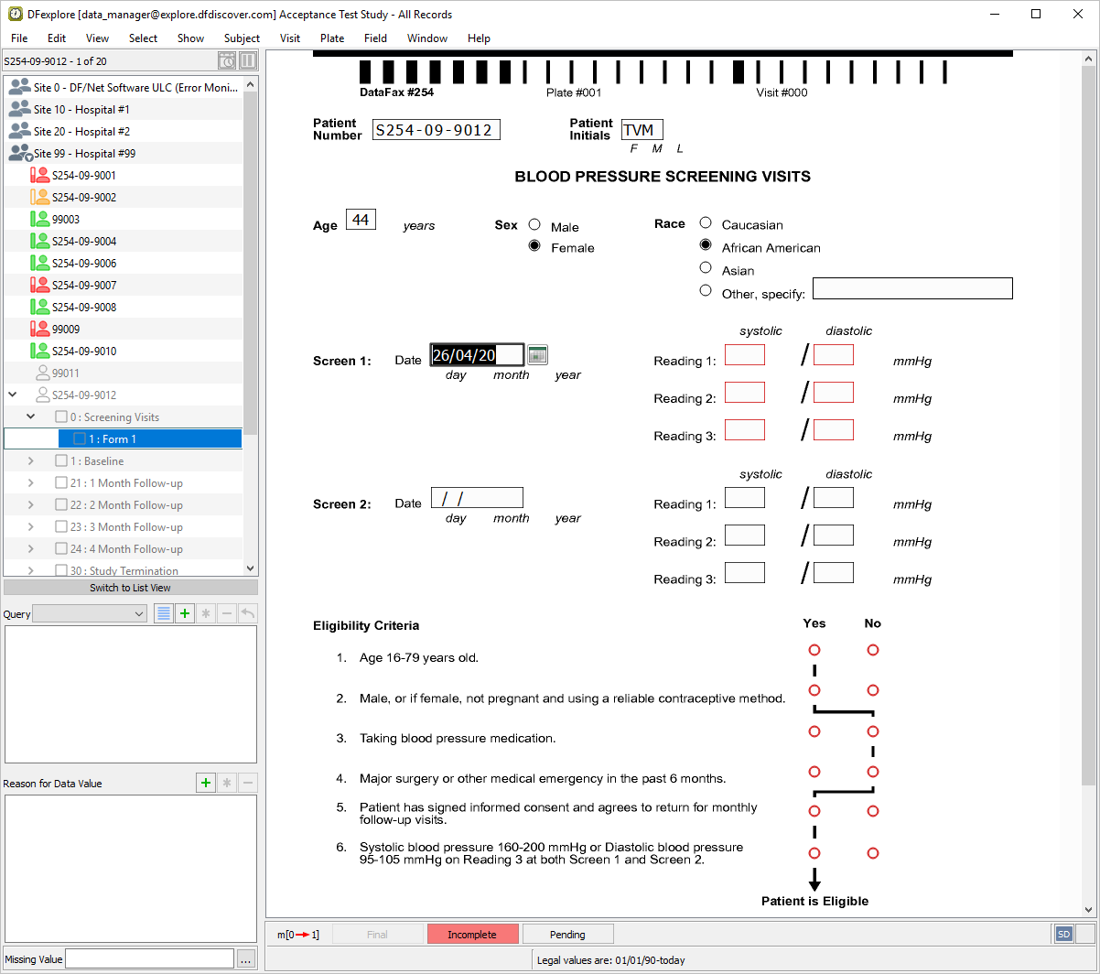Choose Caucasian as the race option
This screenshot has height=974, width=1100.
[x=706, y=222]
